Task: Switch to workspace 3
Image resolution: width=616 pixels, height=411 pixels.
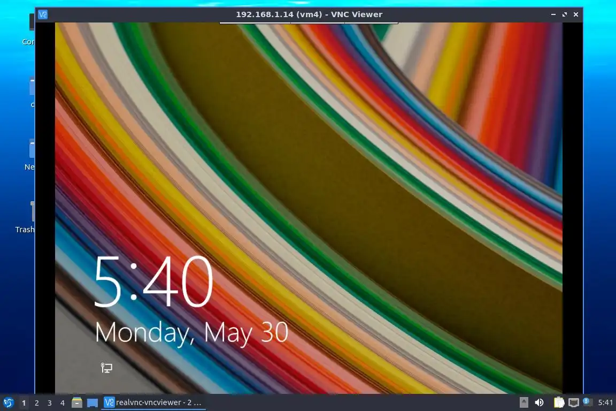Action: click(x=50, y=403)
